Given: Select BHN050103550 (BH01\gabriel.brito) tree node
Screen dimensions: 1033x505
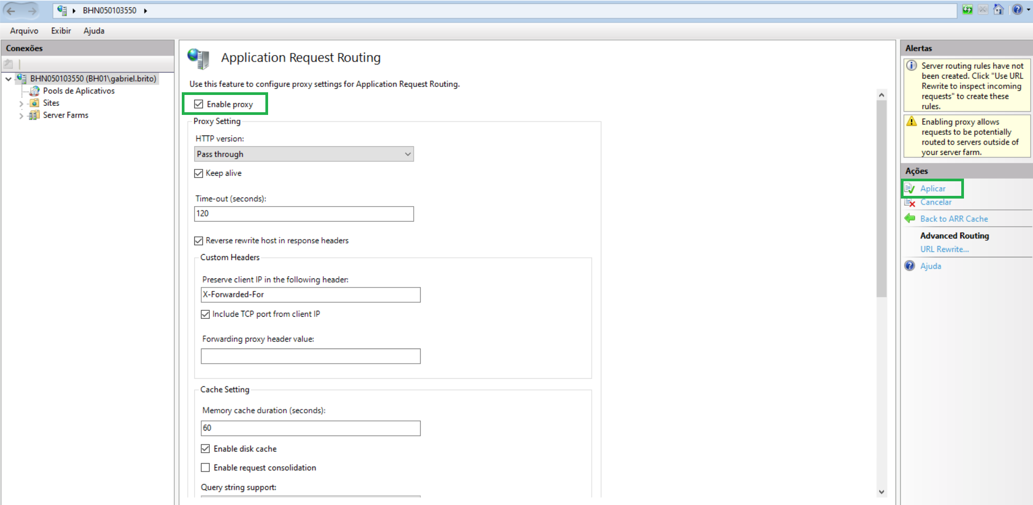Looking at the screenshot, I should click(93, 79).
